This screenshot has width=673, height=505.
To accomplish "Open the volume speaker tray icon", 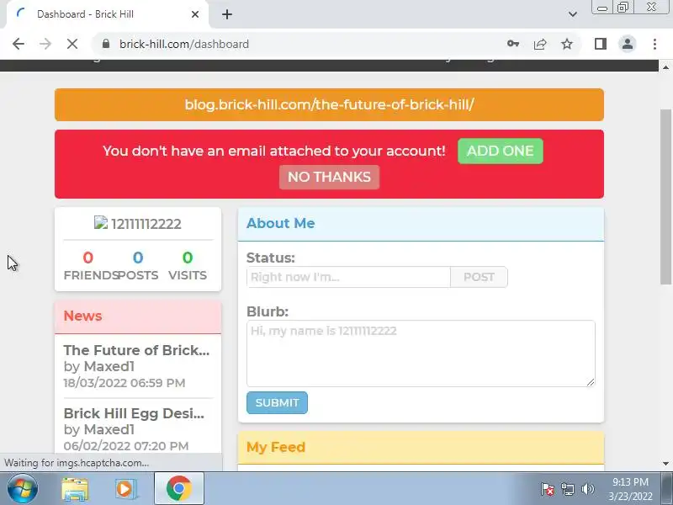I will tap(587, 489).
